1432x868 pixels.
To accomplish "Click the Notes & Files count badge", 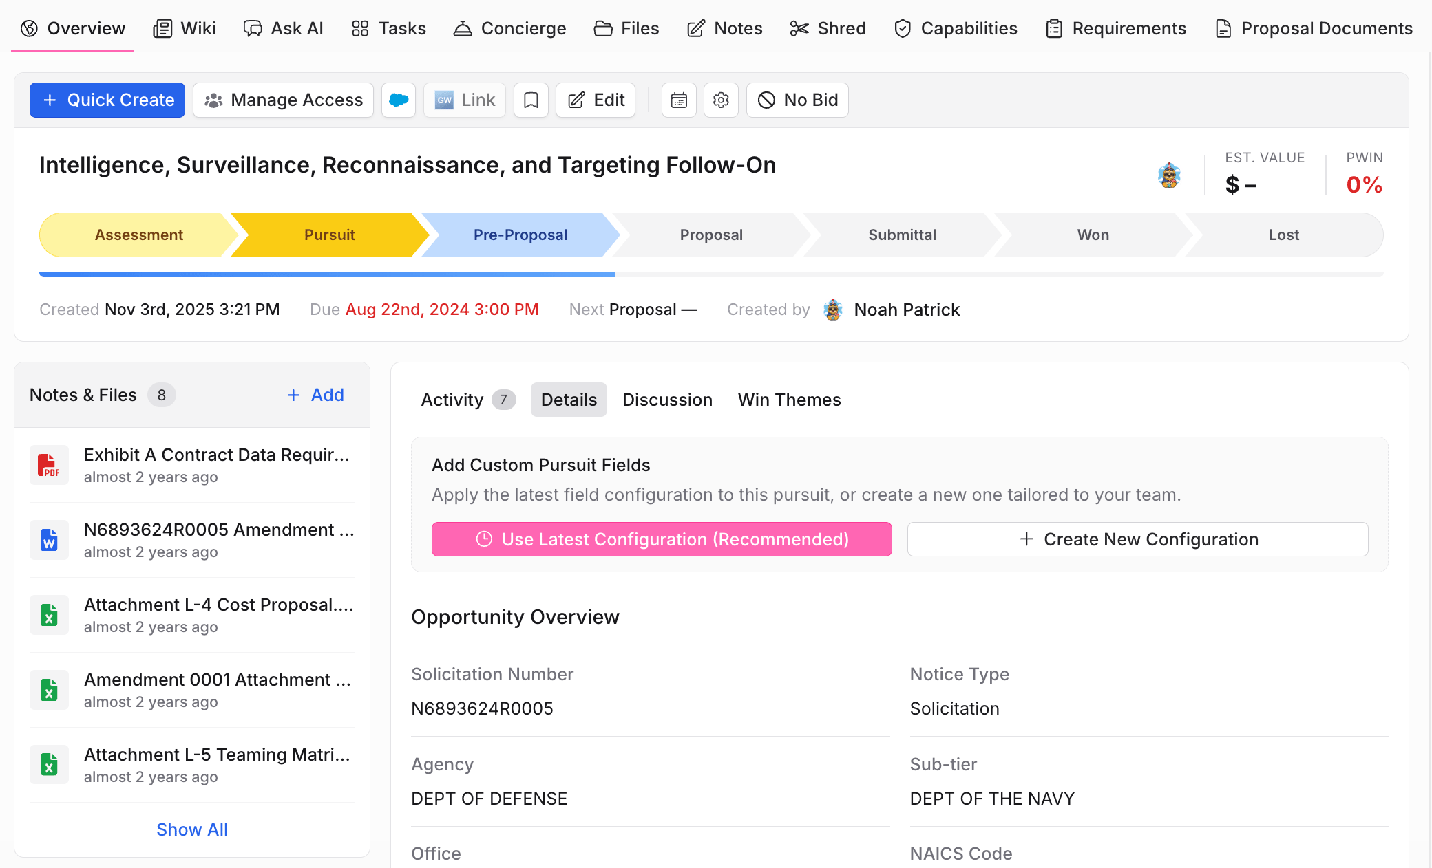I will [161, 395].
